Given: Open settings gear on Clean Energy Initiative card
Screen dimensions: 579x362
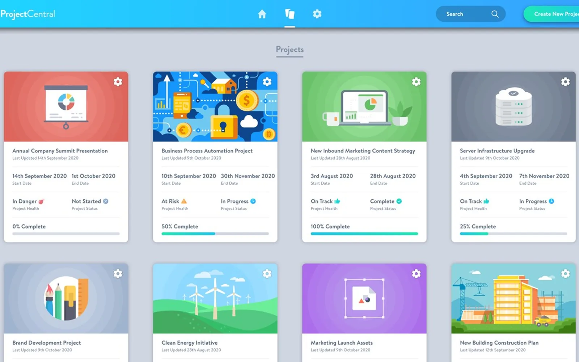Looking at the screenshot, I should (x=267, y=274).
